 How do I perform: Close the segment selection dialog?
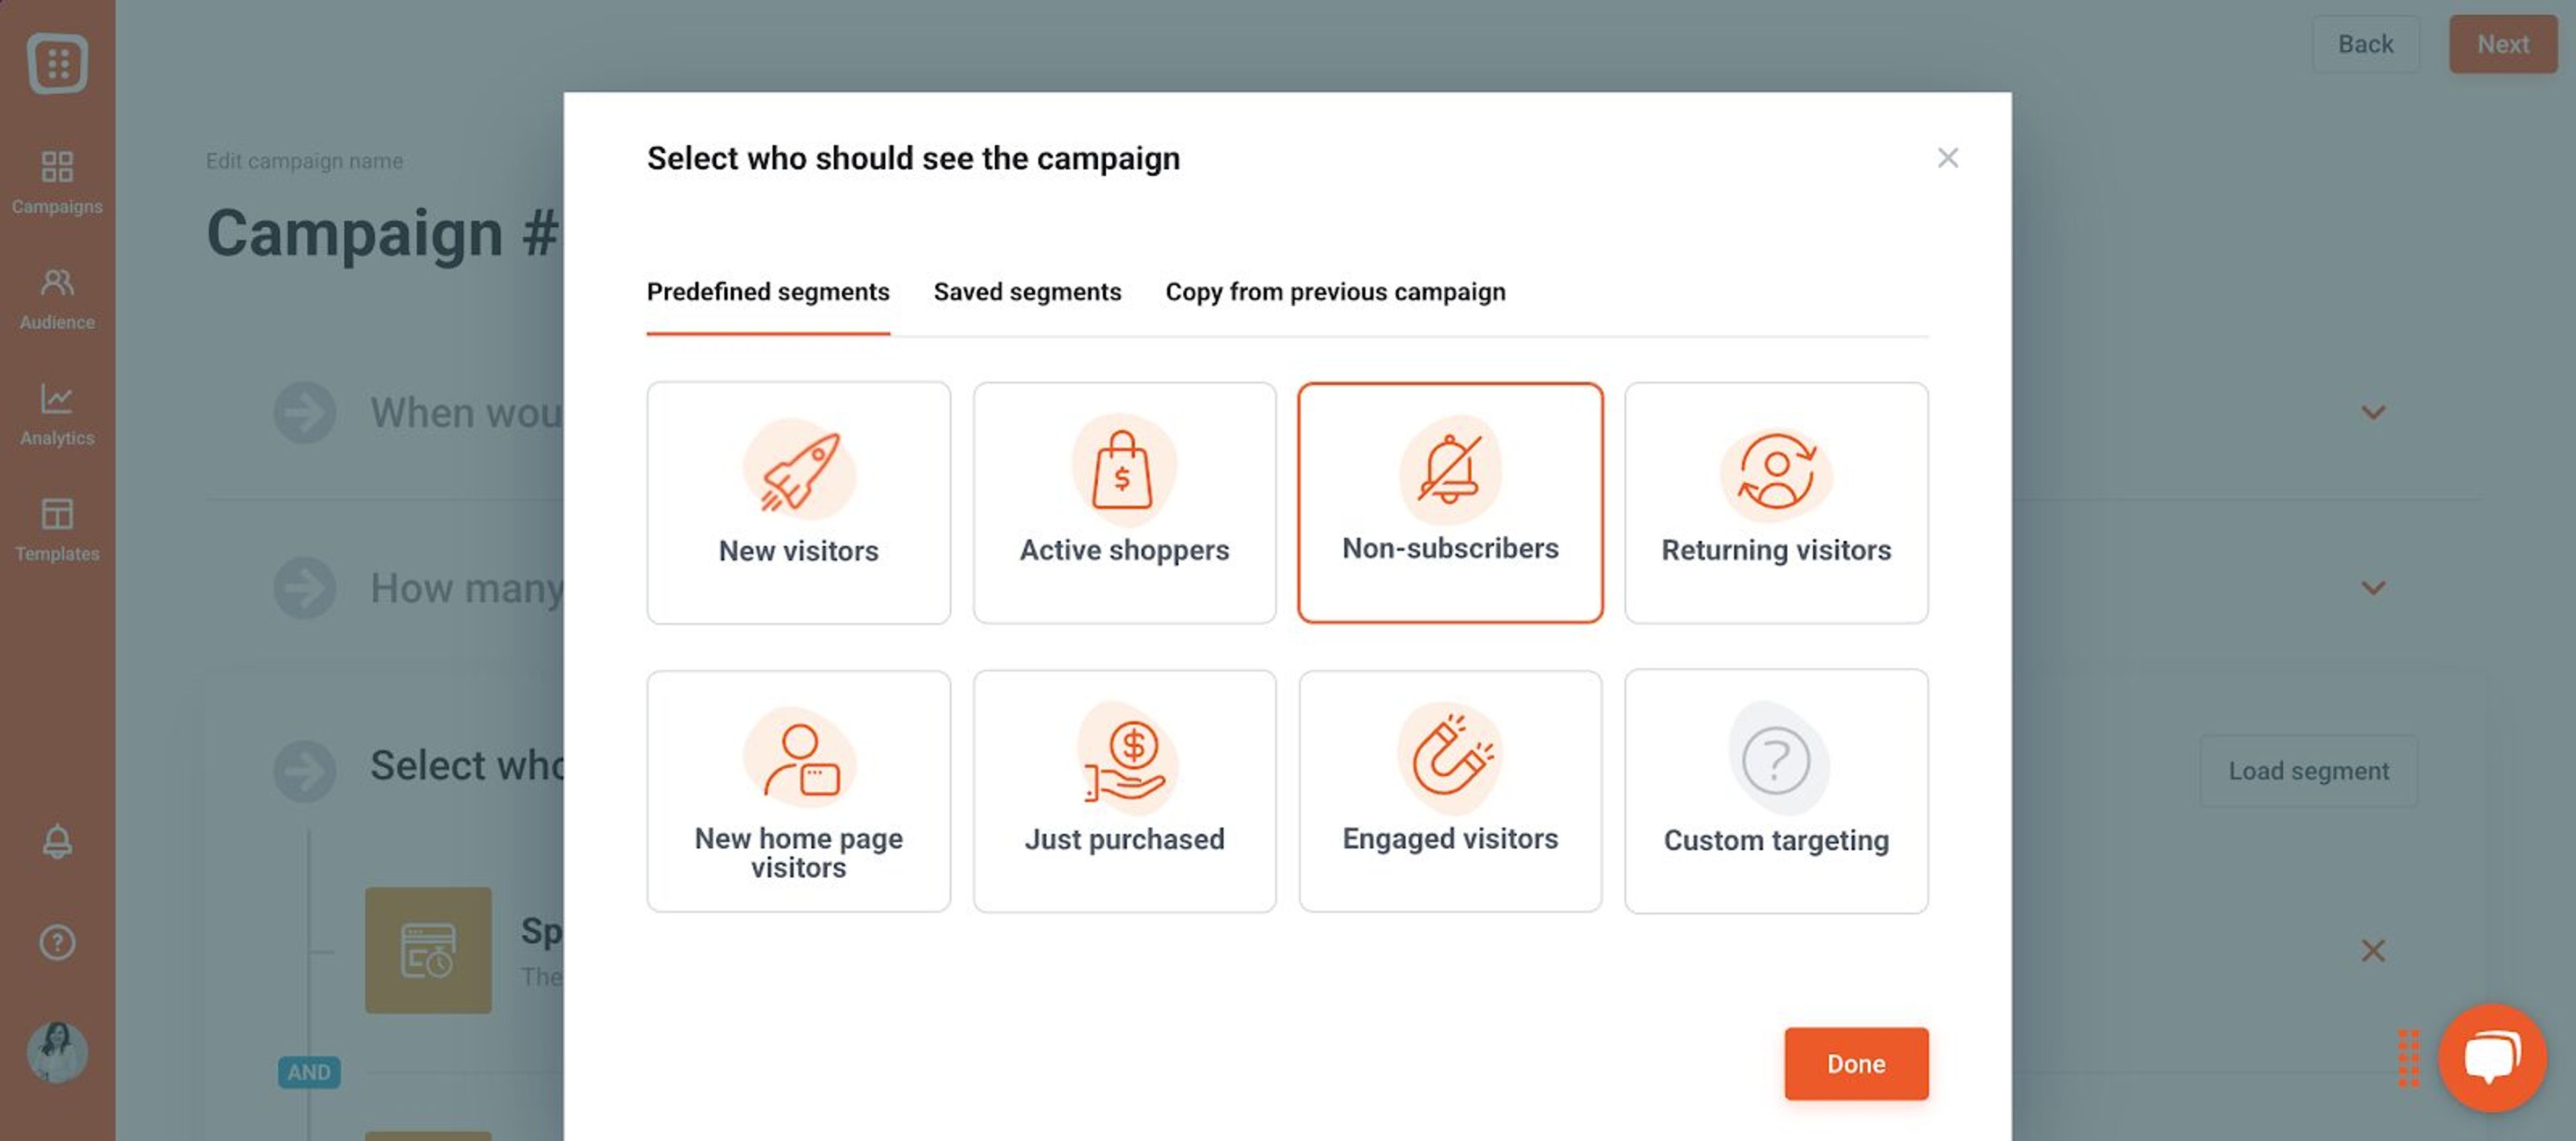[1947, 158]
